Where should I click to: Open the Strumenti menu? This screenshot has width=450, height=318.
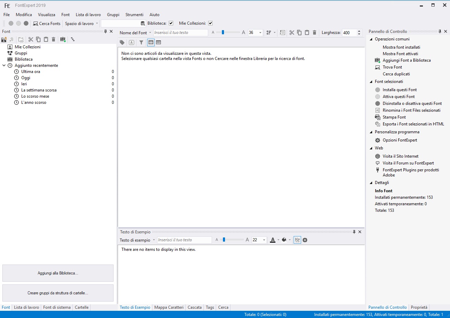tap(134, 15)
